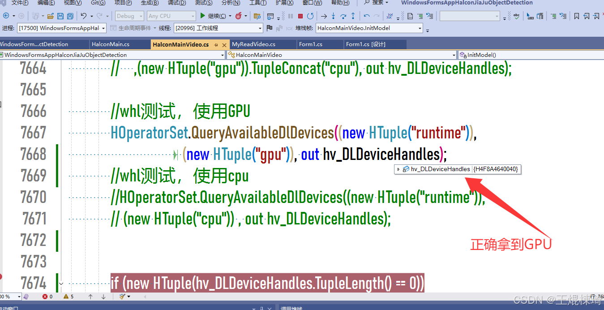Open the Any CPU platform dropdown
The width and height of the screenshot is (604, 310).
click(x=171, y=16)
